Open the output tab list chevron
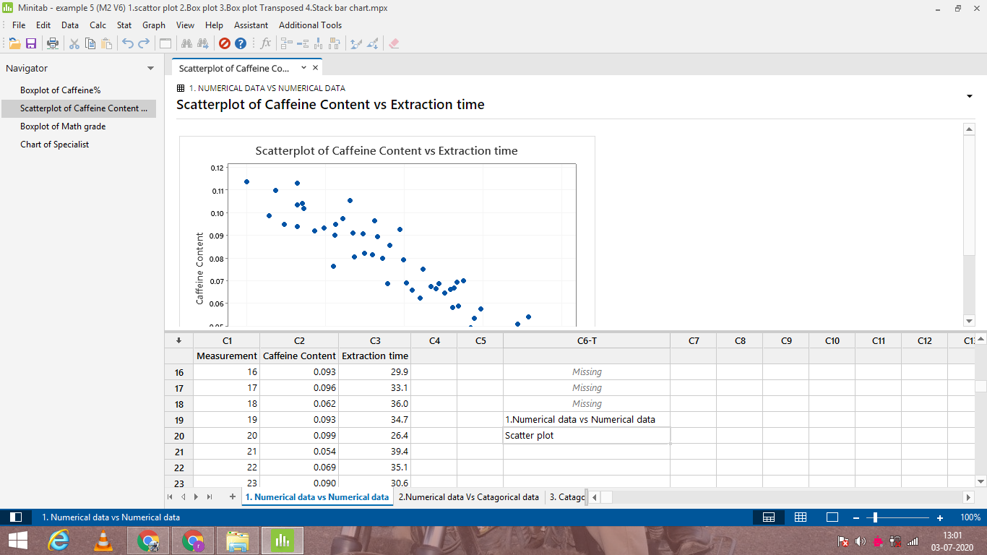 coord(303,67)
